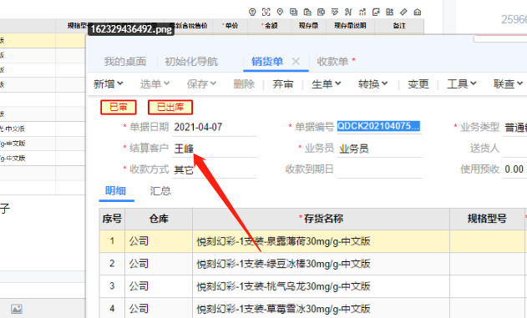Click the 结算客户 field with 王峰
This screenshot has width=527, height=318.
pyautogui.click(x=215, y=149)
